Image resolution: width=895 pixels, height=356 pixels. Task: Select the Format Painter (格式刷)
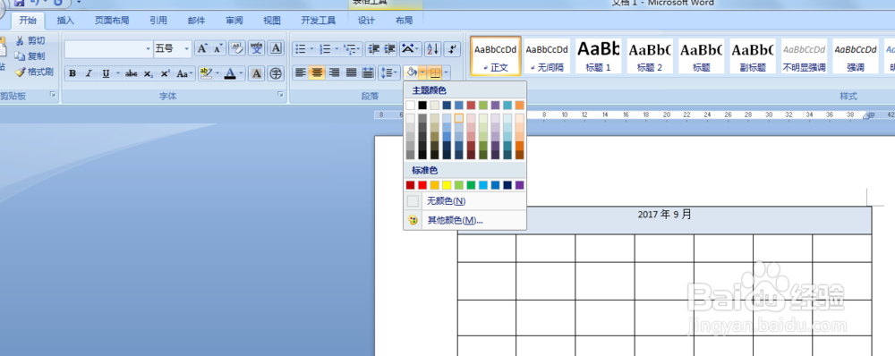34,72
